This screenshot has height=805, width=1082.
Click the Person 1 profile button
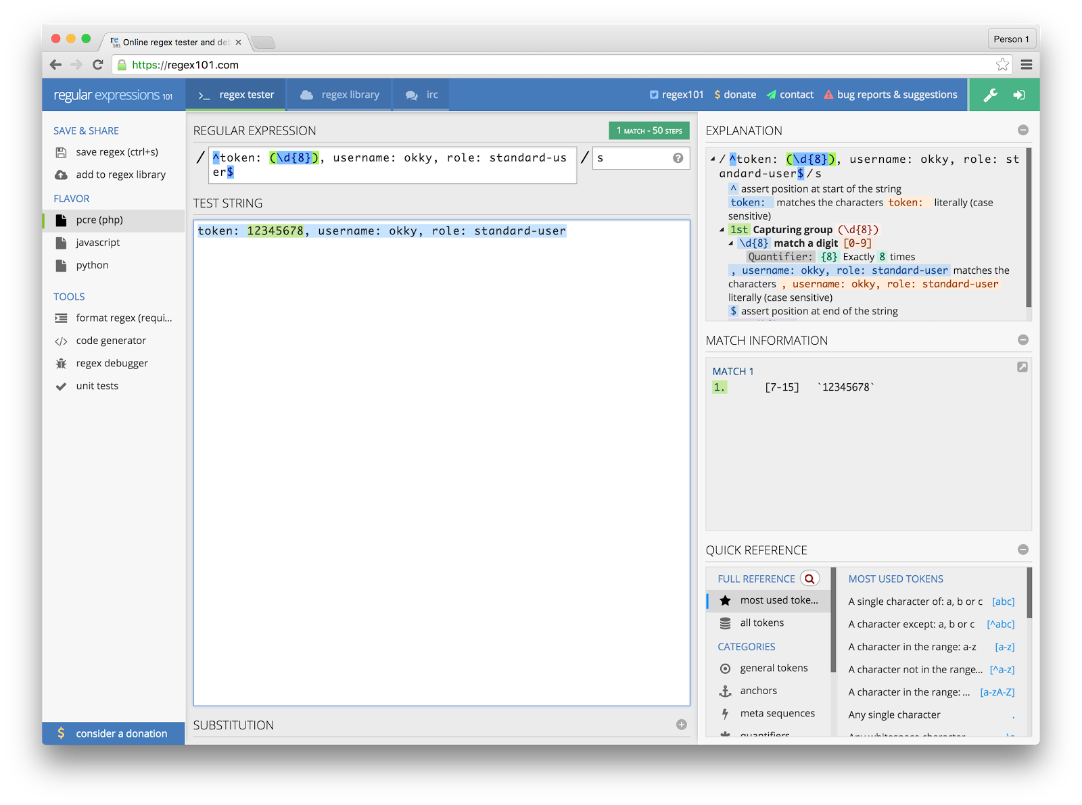click(1011, 39)
